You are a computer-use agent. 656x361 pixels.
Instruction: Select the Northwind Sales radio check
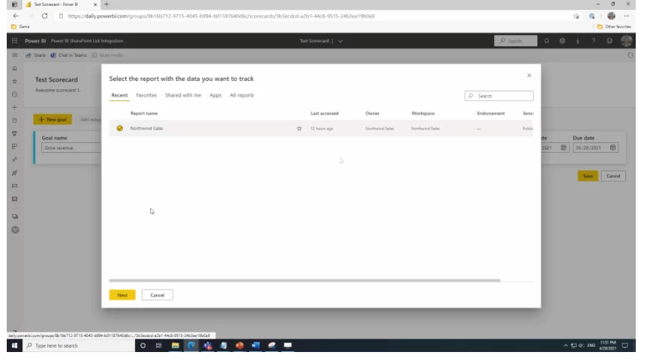[119, 129]
